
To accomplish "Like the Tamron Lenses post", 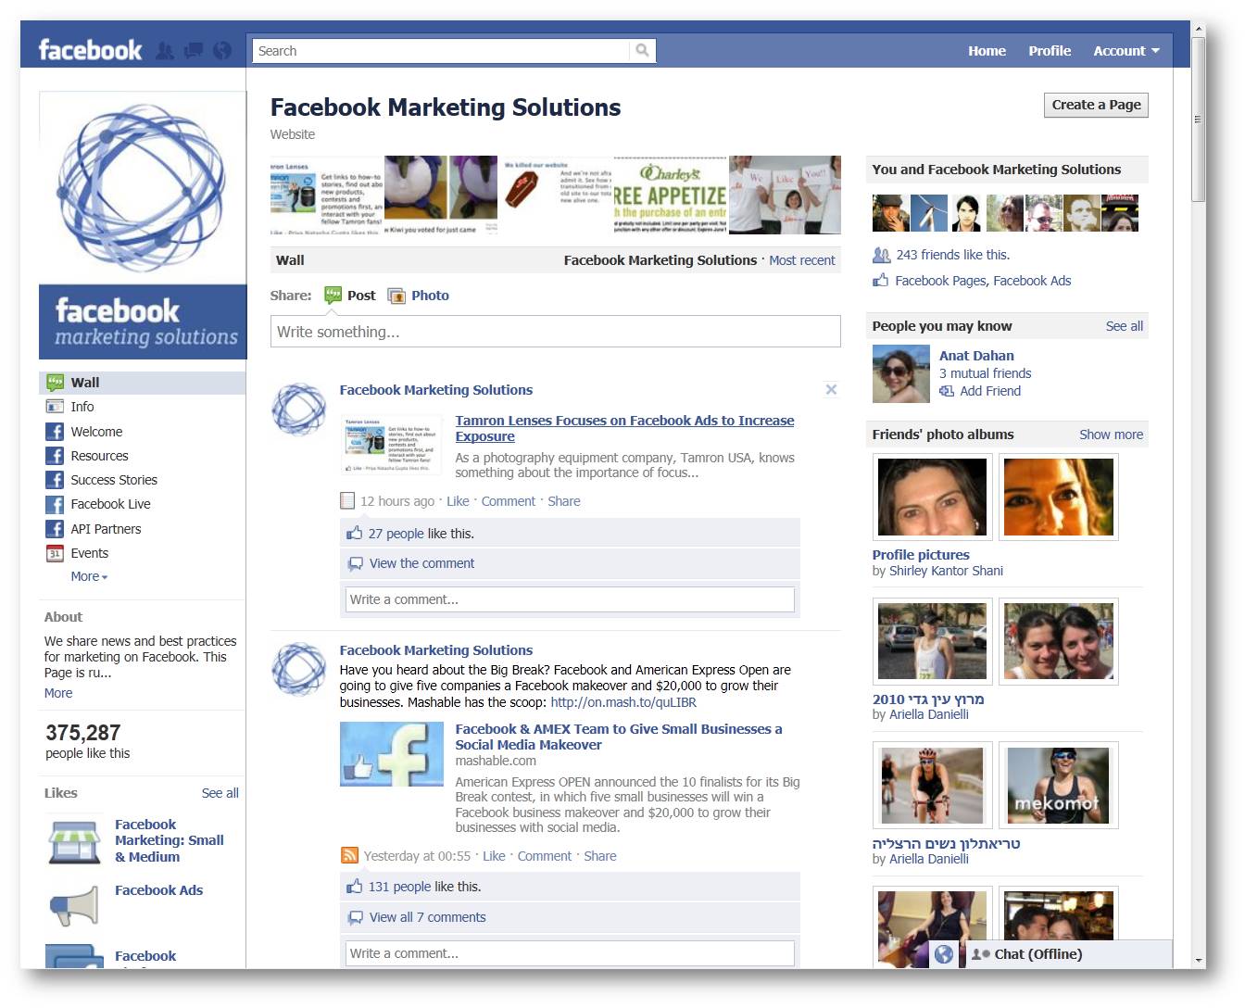I will point(458,501).
